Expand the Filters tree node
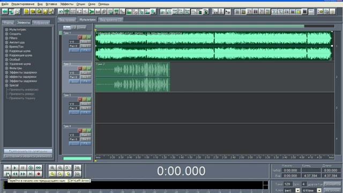 (6, 38)
